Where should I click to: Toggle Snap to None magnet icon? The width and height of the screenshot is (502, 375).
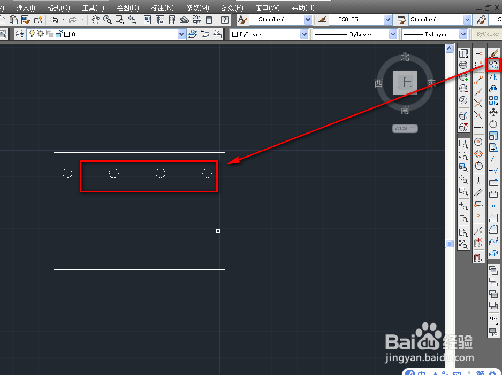[478, 243]
